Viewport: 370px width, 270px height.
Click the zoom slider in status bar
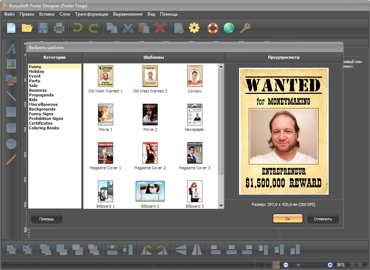click(299, 265)
